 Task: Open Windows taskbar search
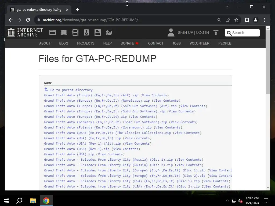19,201
